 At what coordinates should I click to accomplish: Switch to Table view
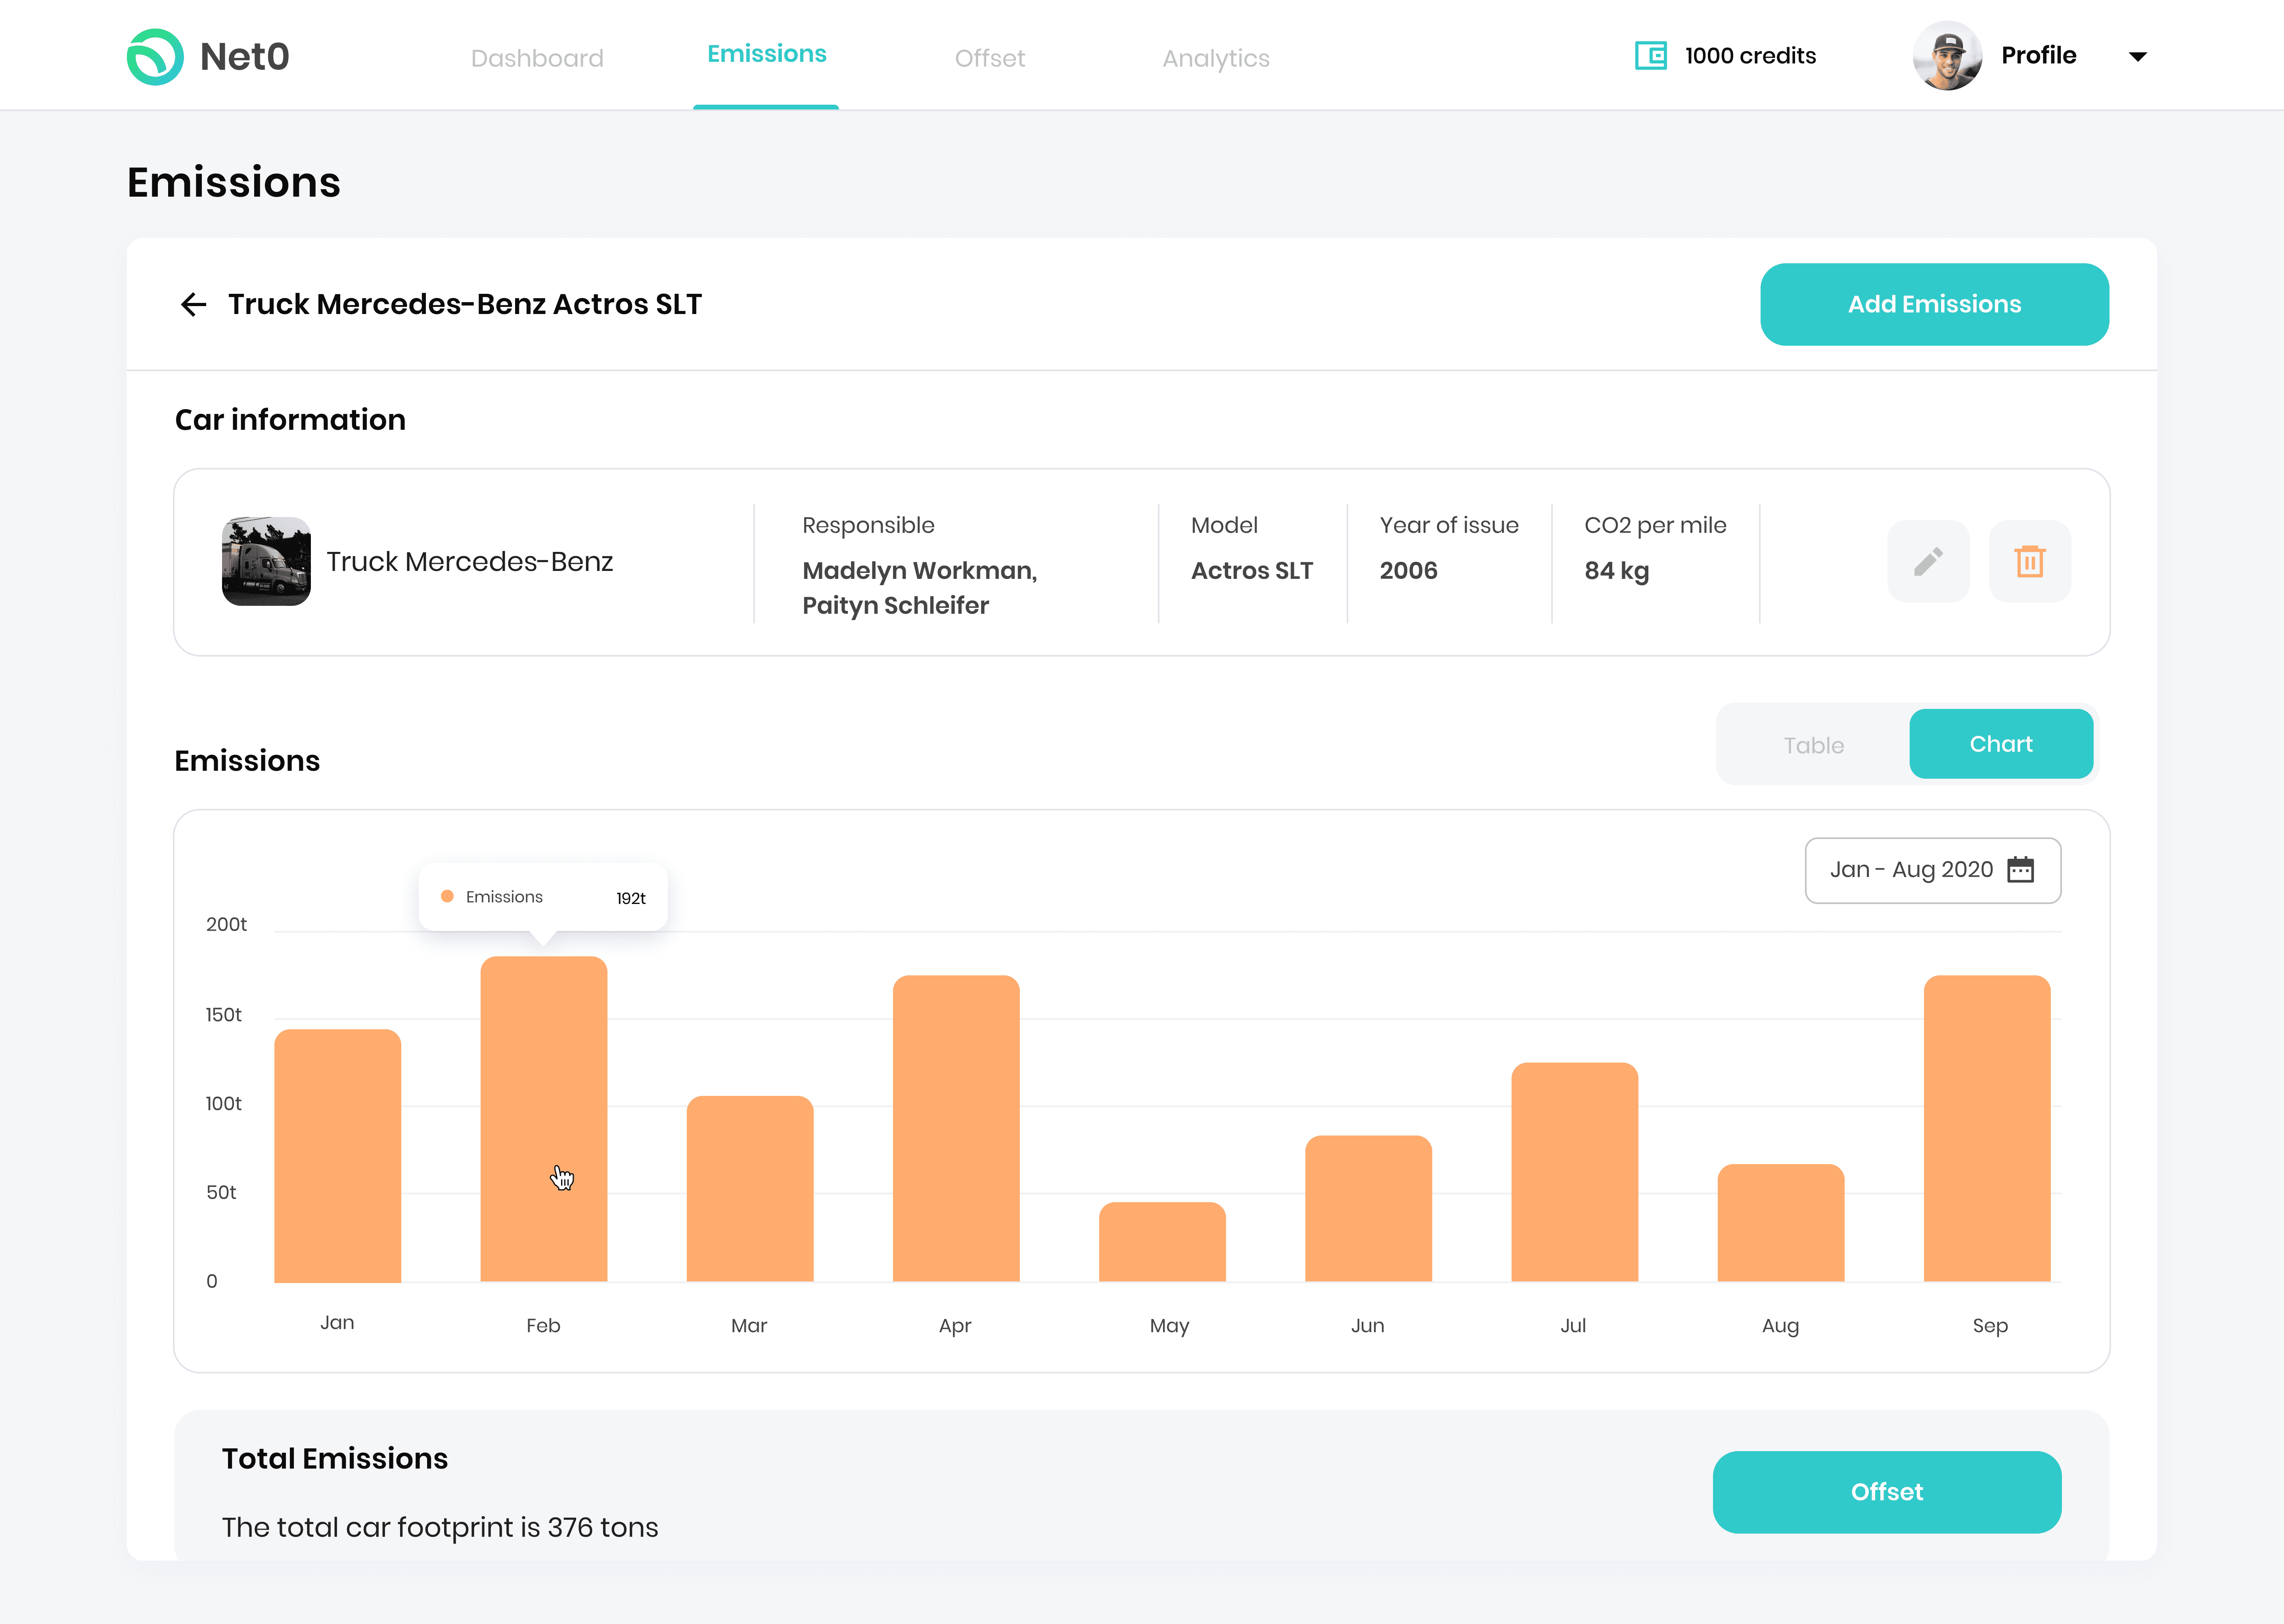(1813, 745)
